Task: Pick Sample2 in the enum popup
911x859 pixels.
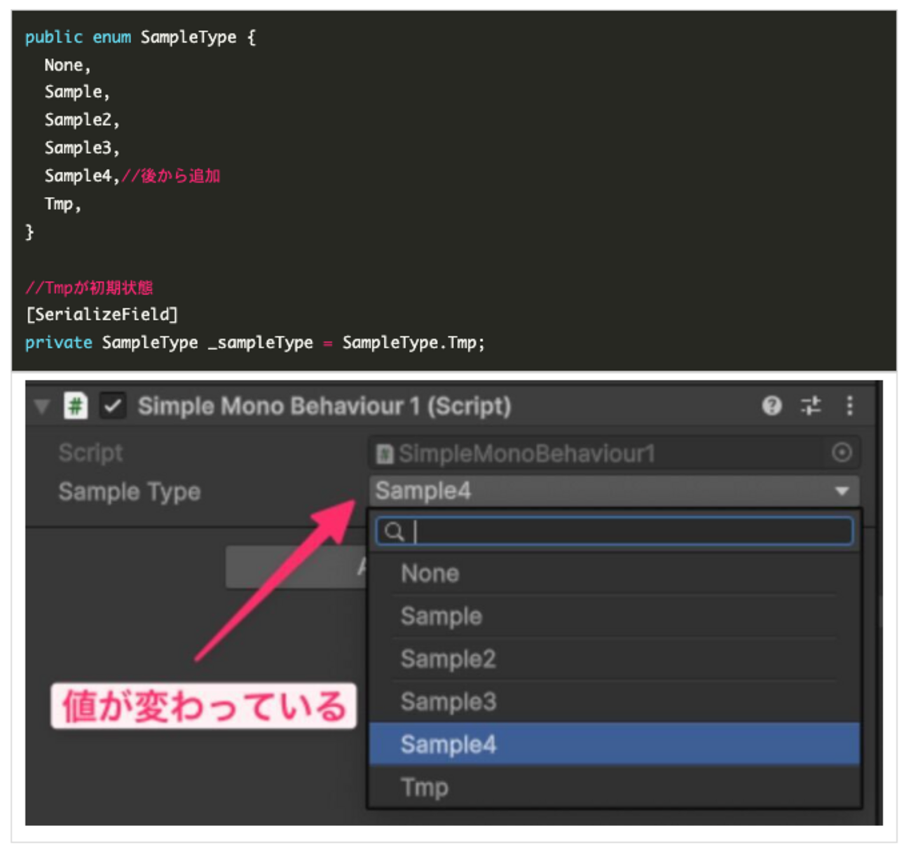Action: tap(615, 659)
